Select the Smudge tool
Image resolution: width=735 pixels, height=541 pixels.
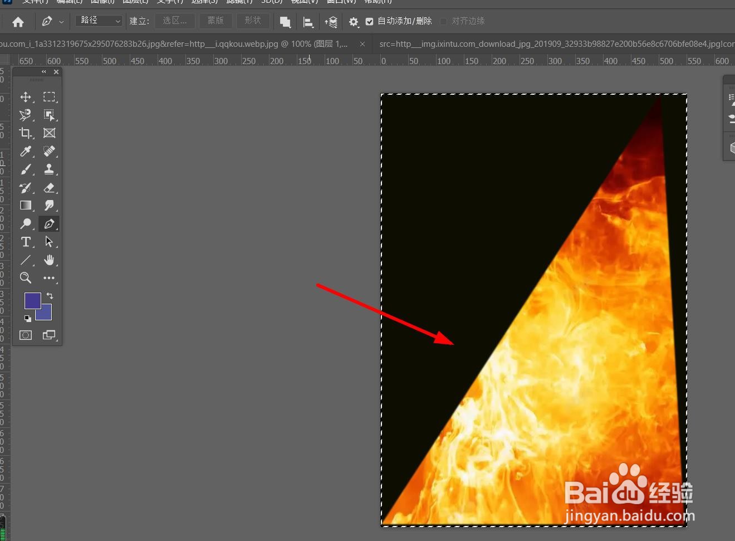point(49,206)
